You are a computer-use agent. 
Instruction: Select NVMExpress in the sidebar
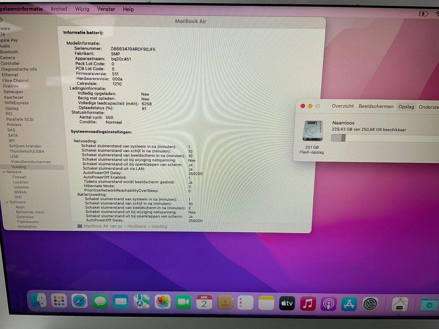click(16, 103)
